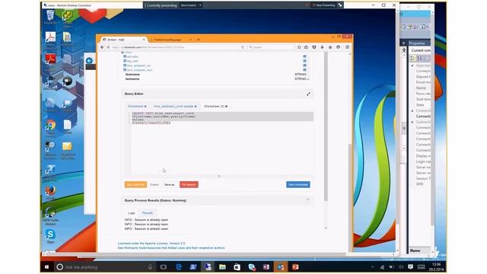This screenshot has height=274, width=487.
Task: Click the Cortana microphone icon
Action: [x=150, y=267]
